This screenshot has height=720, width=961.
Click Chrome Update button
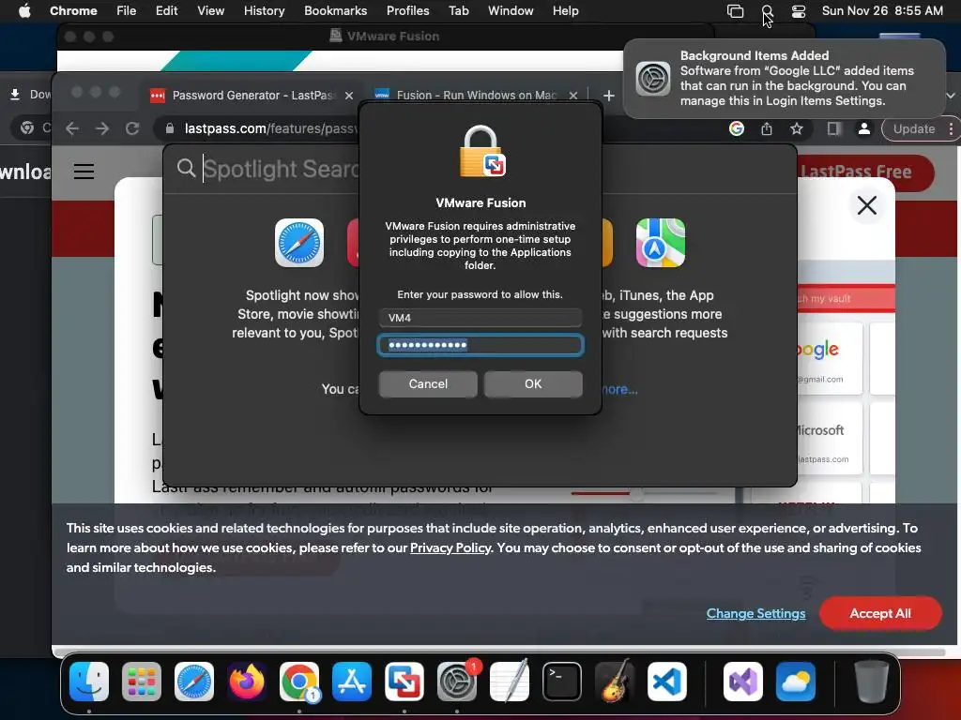(914, 128)
